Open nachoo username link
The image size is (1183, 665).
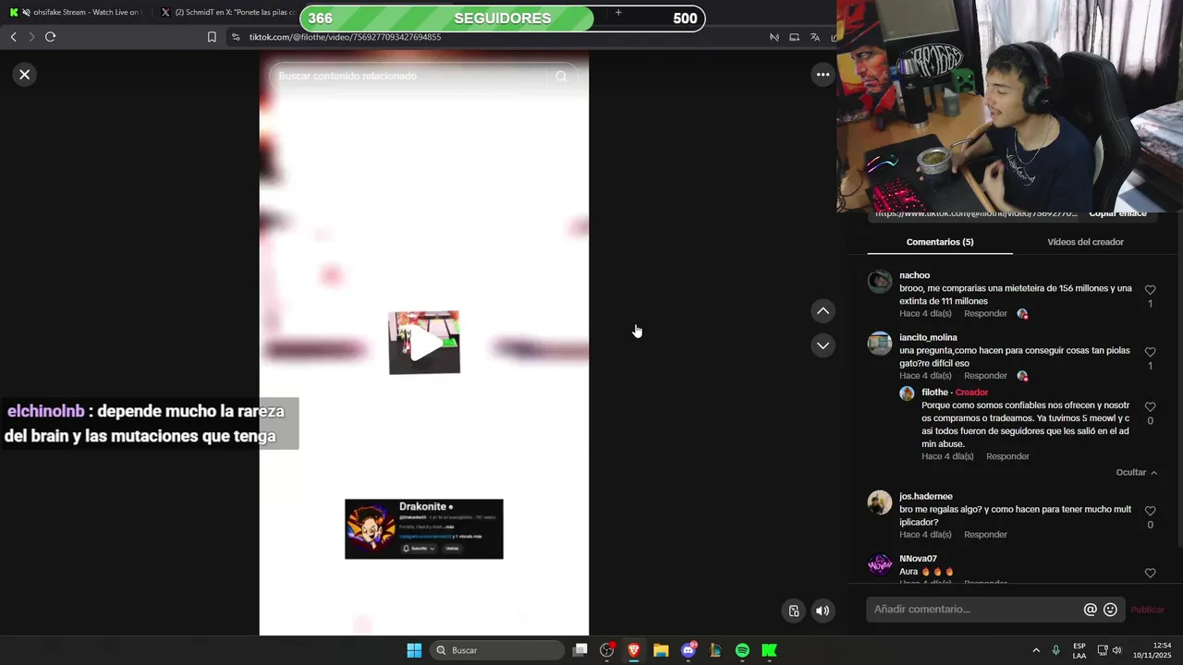tap(915, 275)
